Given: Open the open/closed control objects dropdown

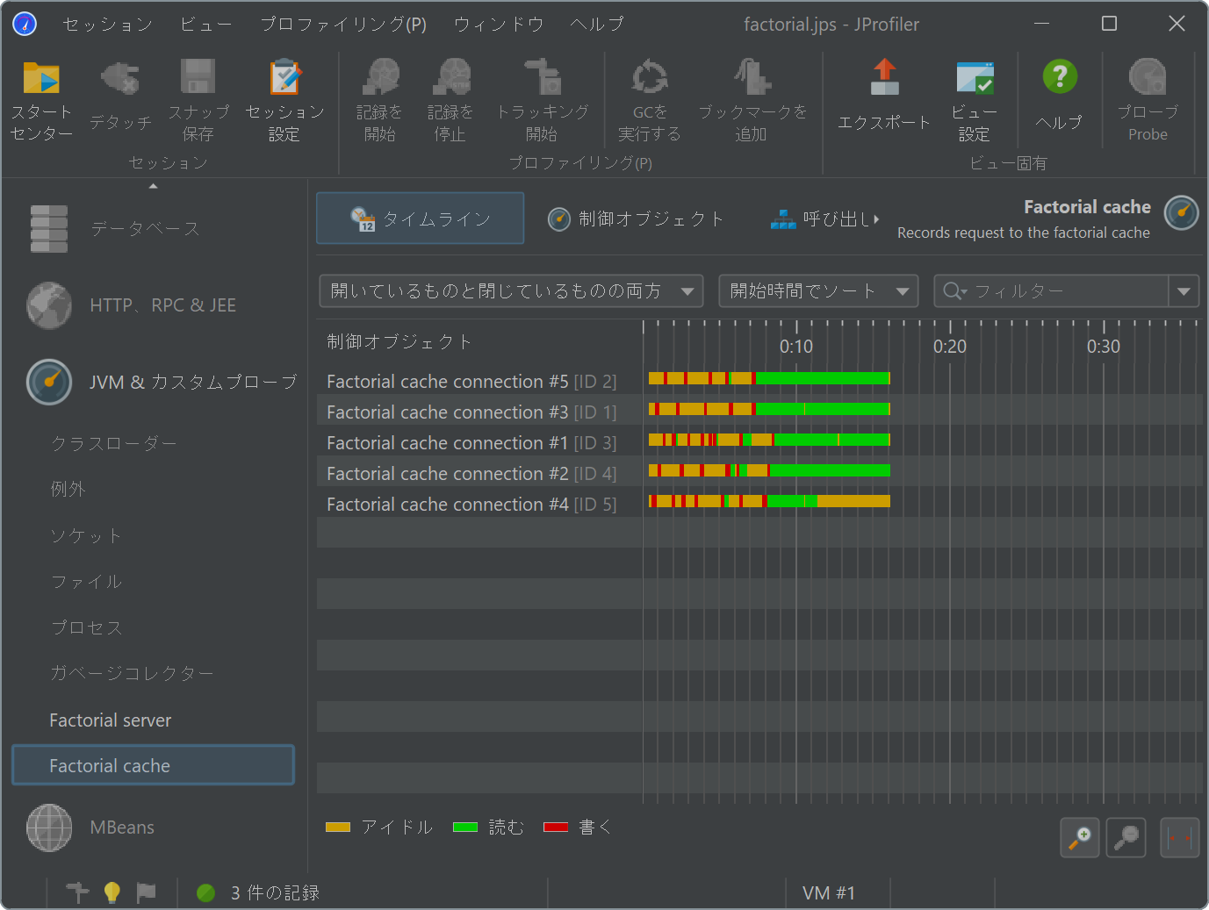Looking at the screenshot, I should (x=511, y=290).
